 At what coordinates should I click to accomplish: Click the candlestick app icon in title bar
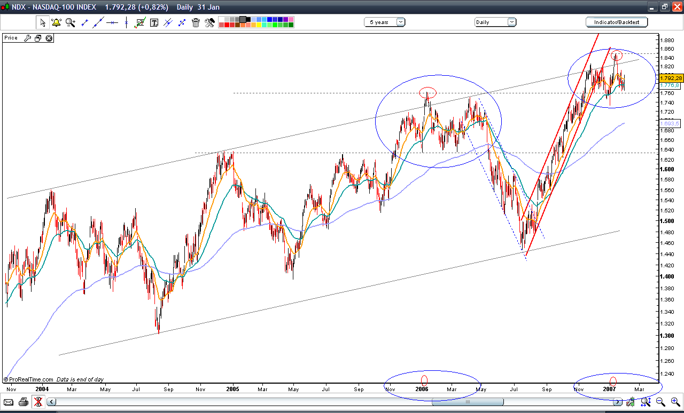coord(5,7)
